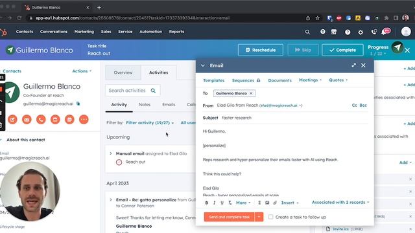Screen dimensions: 415x233
Task: Switch to the Notes activity tab
Action: click(x=145, y=105)
